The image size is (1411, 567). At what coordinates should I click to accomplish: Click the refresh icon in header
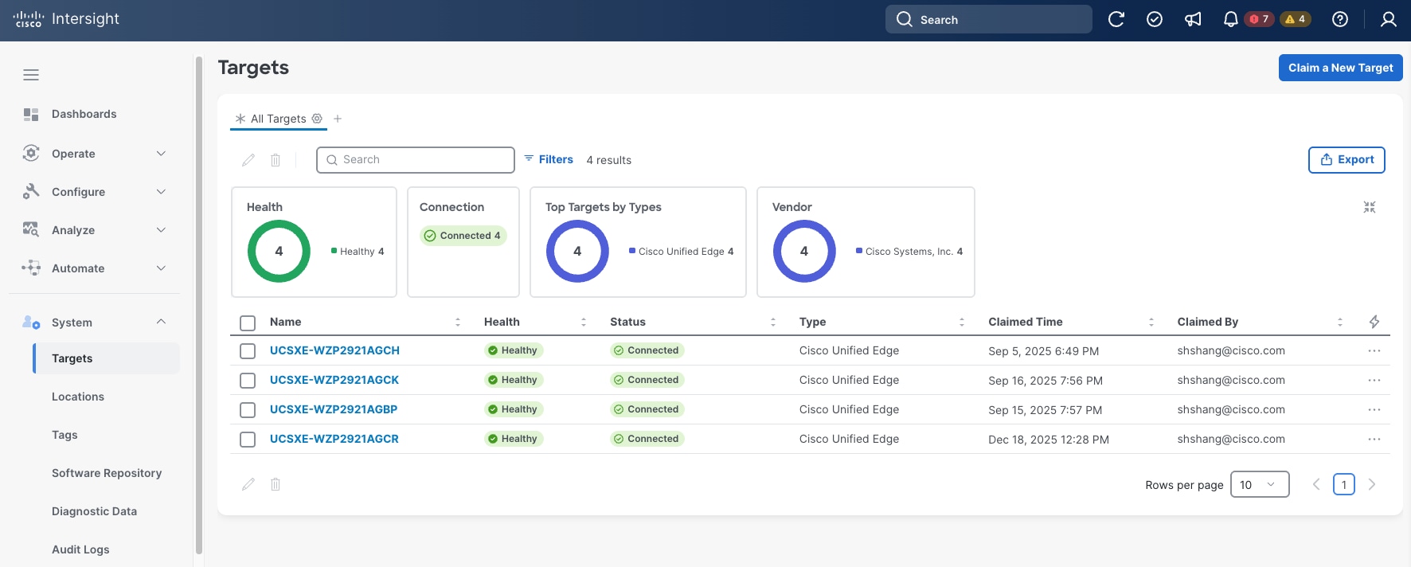click(1116, 19)
